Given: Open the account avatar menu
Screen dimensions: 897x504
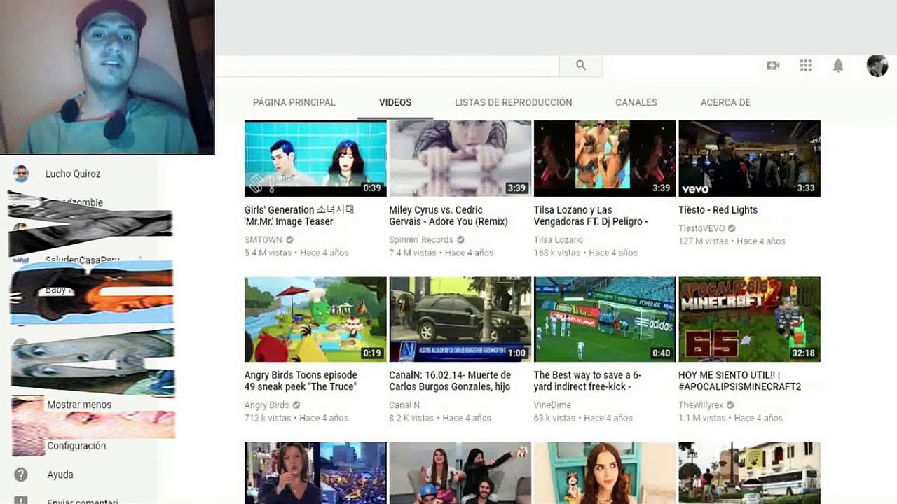Looking at the screenshot, I should (x=877, y=66).
